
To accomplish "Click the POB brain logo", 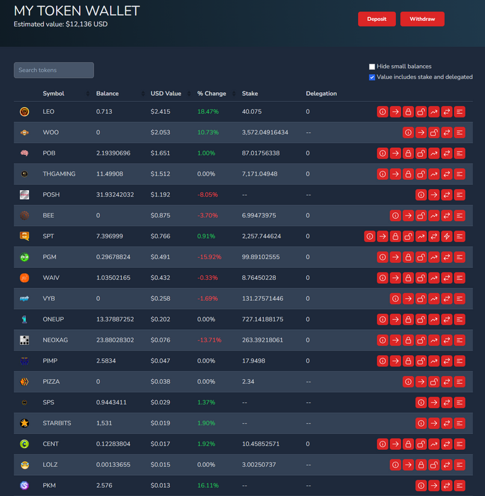I will click(x=25, y=153).
